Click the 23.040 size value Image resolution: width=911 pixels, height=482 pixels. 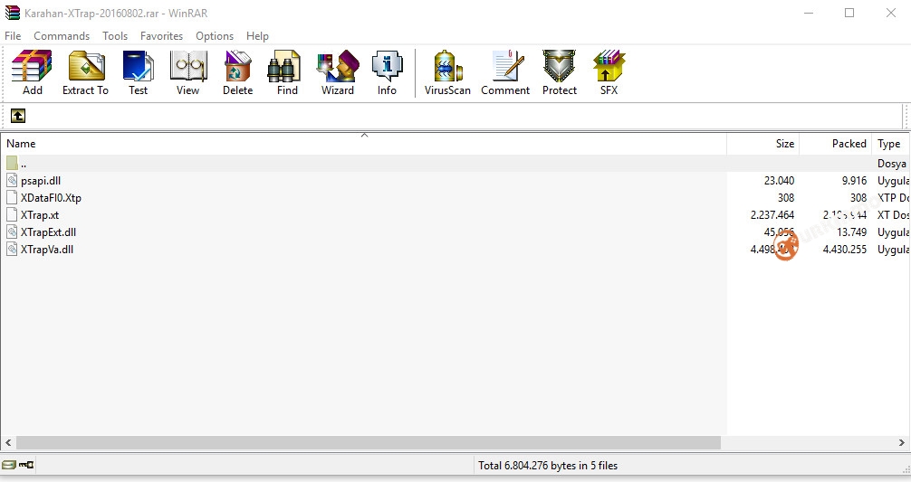(779, 180)
